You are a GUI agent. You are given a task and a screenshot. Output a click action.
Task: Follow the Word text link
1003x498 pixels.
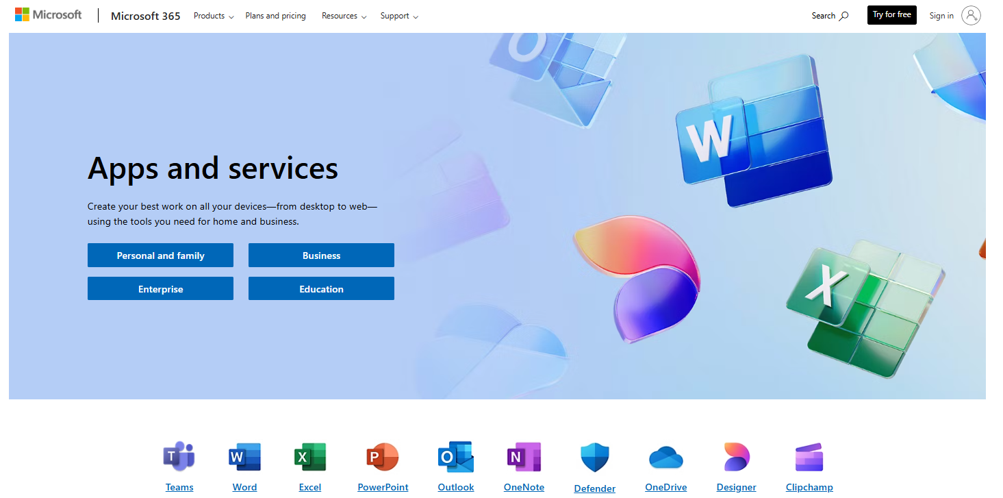click(x=244, y=487)
